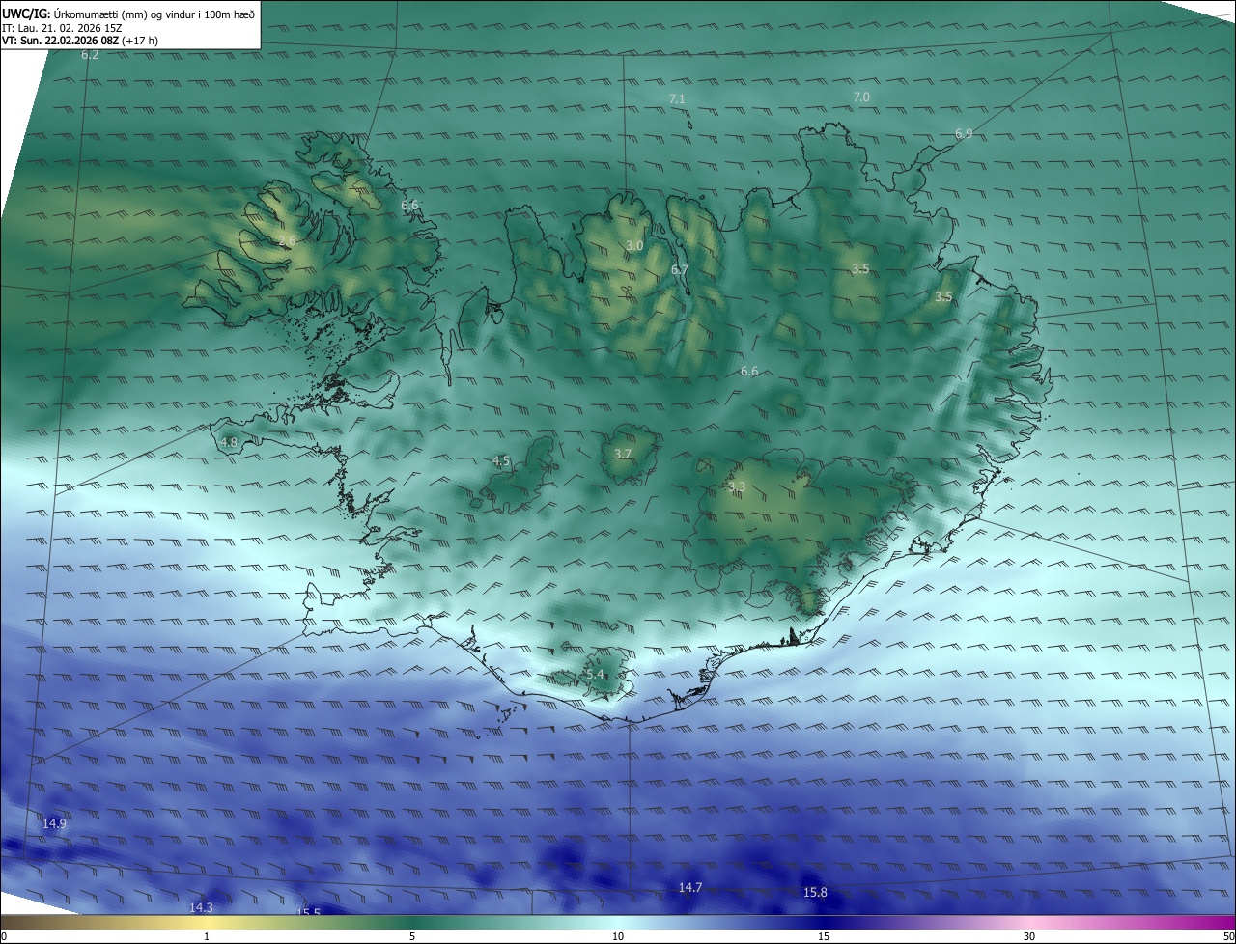The width and height of the screenshot is (1236, 944).
Task: Click the color scale tick label 50
Action: click(1228, 936)
